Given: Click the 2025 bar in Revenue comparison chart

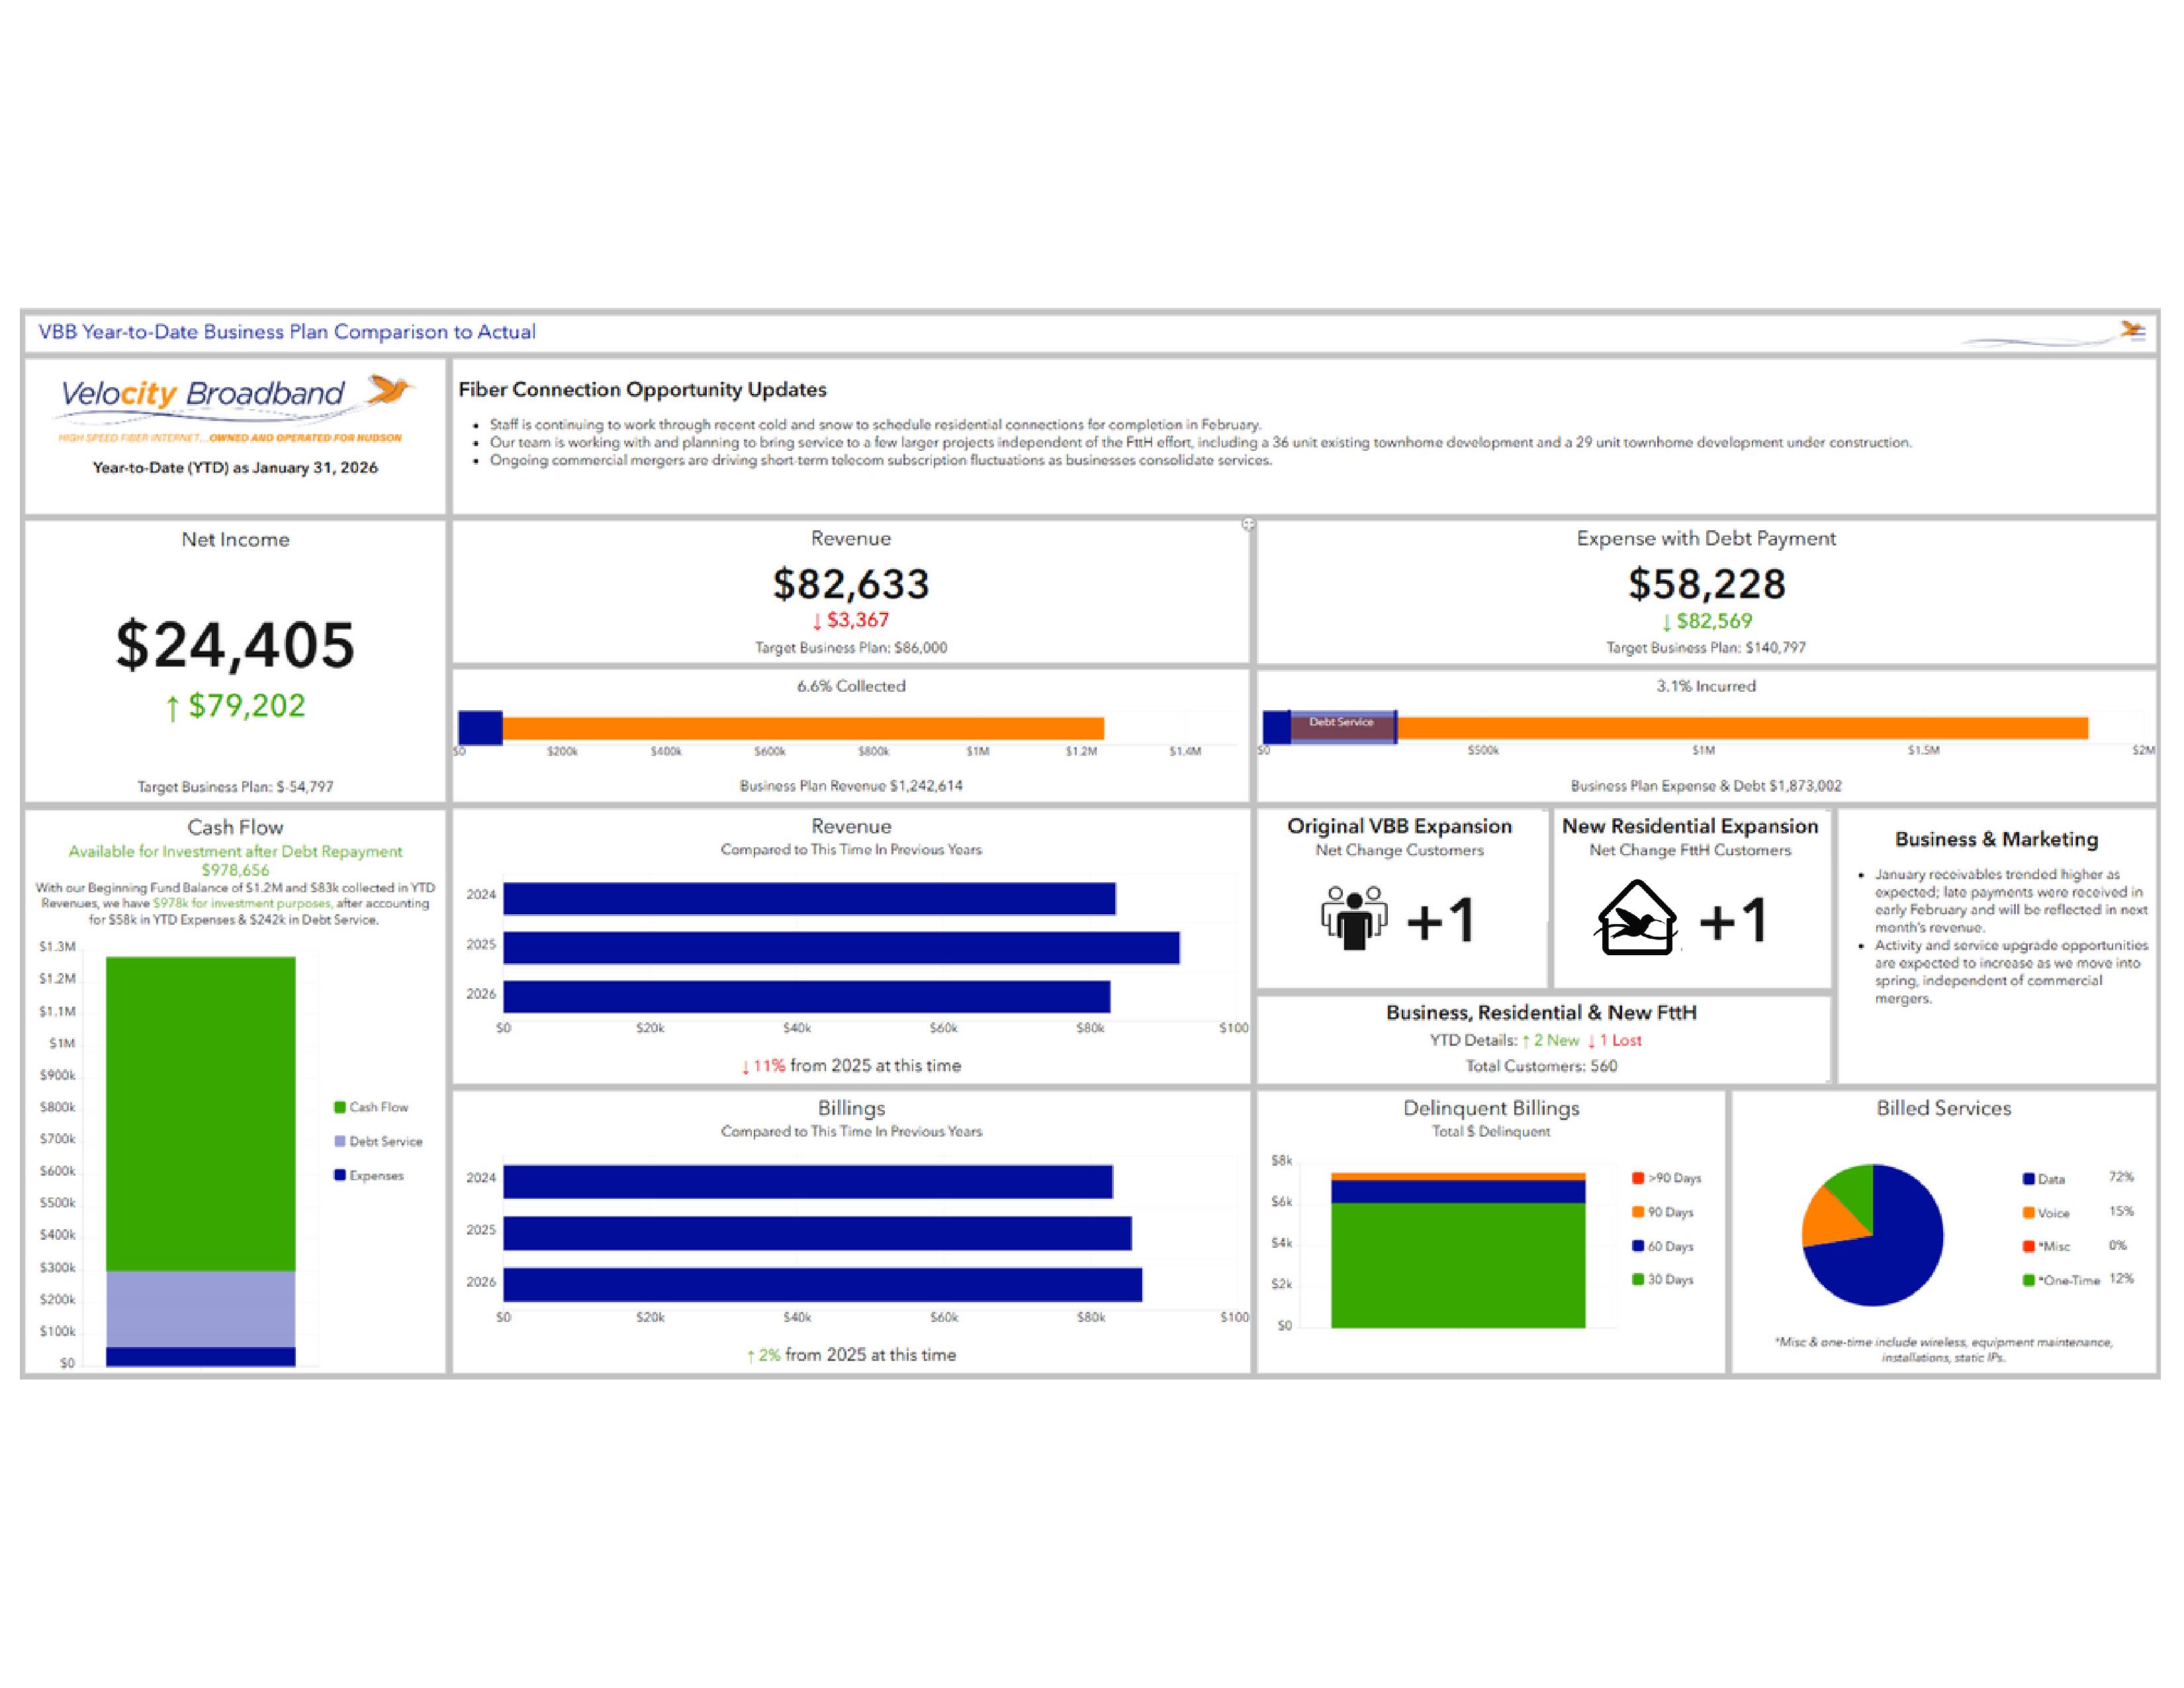Looking at the screenshot, I should coord(841,947).
